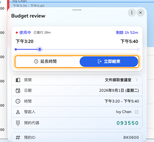This screenshot has width=154, height=142.
Task: Click the end time 下午5:40 heading
Action: [129, 41]
